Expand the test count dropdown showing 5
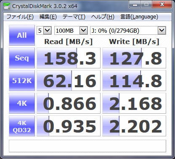The height and width of the screenshot is (159, 175). tap(47, 30)
